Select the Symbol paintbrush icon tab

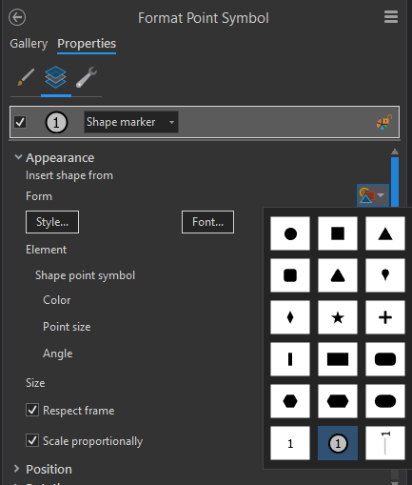(x=26, y=77)
